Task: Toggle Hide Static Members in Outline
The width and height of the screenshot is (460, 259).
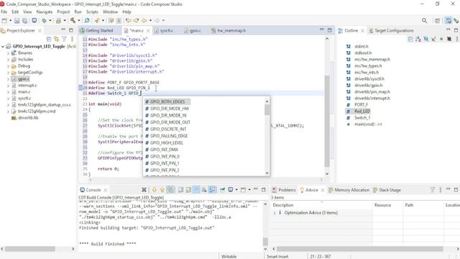Action: tap(433, 39)
